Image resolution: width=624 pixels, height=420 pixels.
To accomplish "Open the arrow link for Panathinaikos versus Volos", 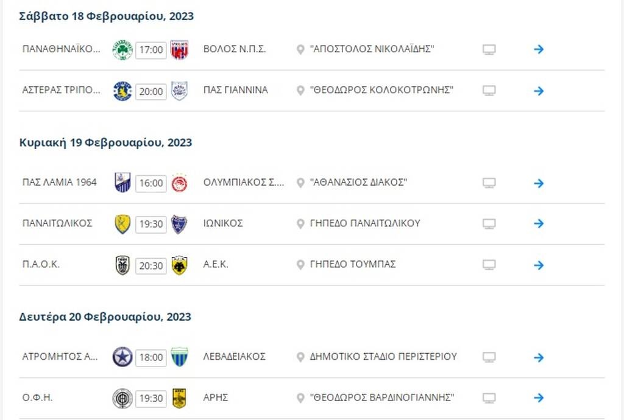I will tap(539, 49).
